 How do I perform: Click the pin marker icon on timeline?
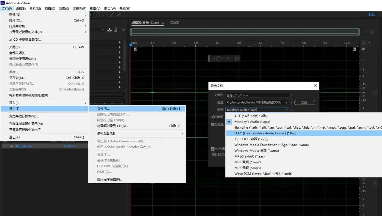point(369,43)
